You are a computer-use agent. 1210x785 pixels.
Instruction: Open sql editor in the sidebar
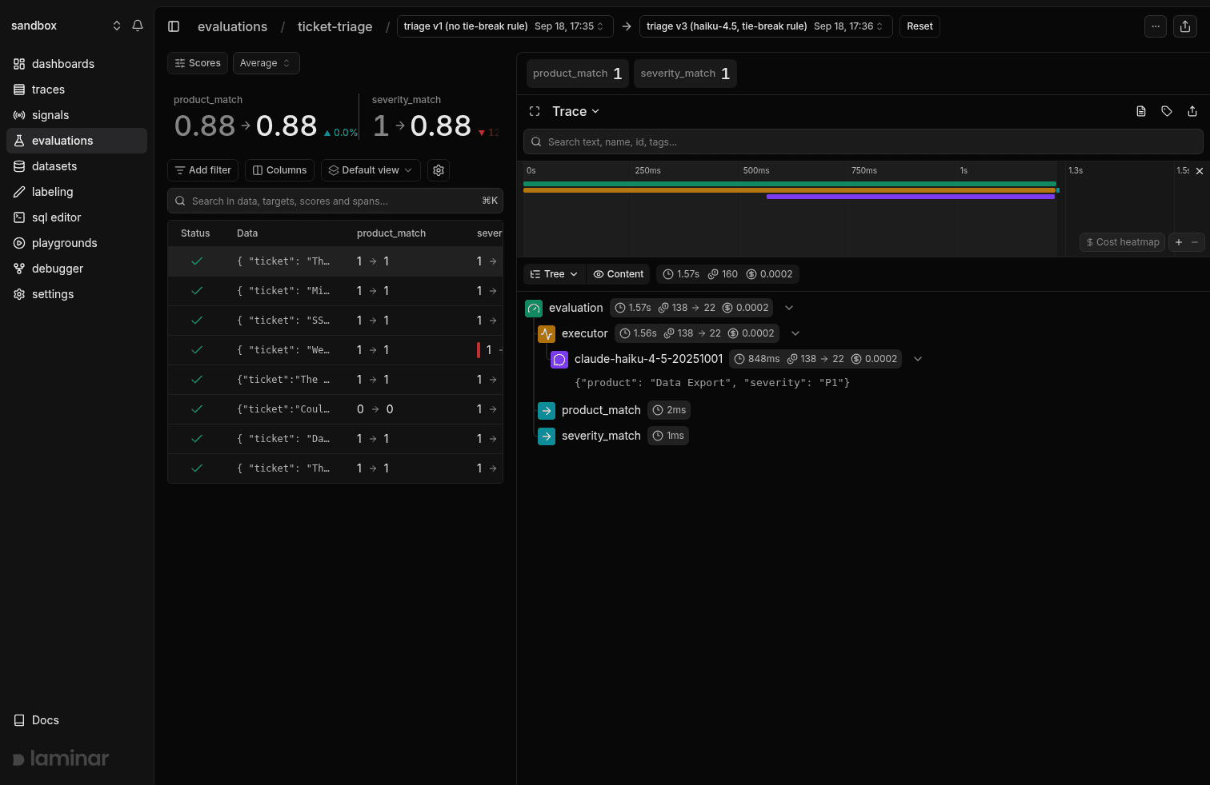click(x=77, y=217)
